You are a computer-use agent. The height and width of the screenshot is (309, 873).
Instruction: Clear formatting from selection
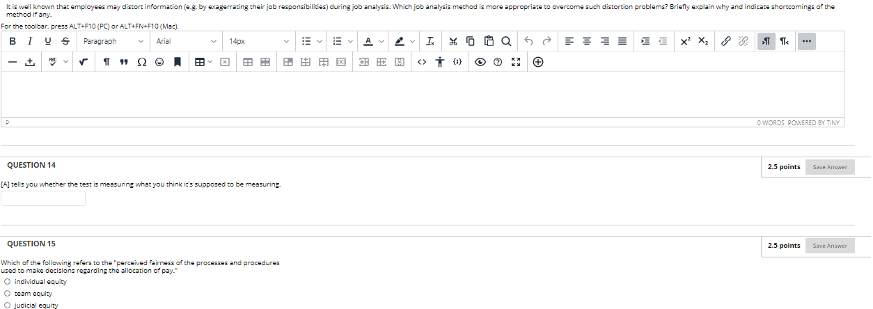pos(431,41)
